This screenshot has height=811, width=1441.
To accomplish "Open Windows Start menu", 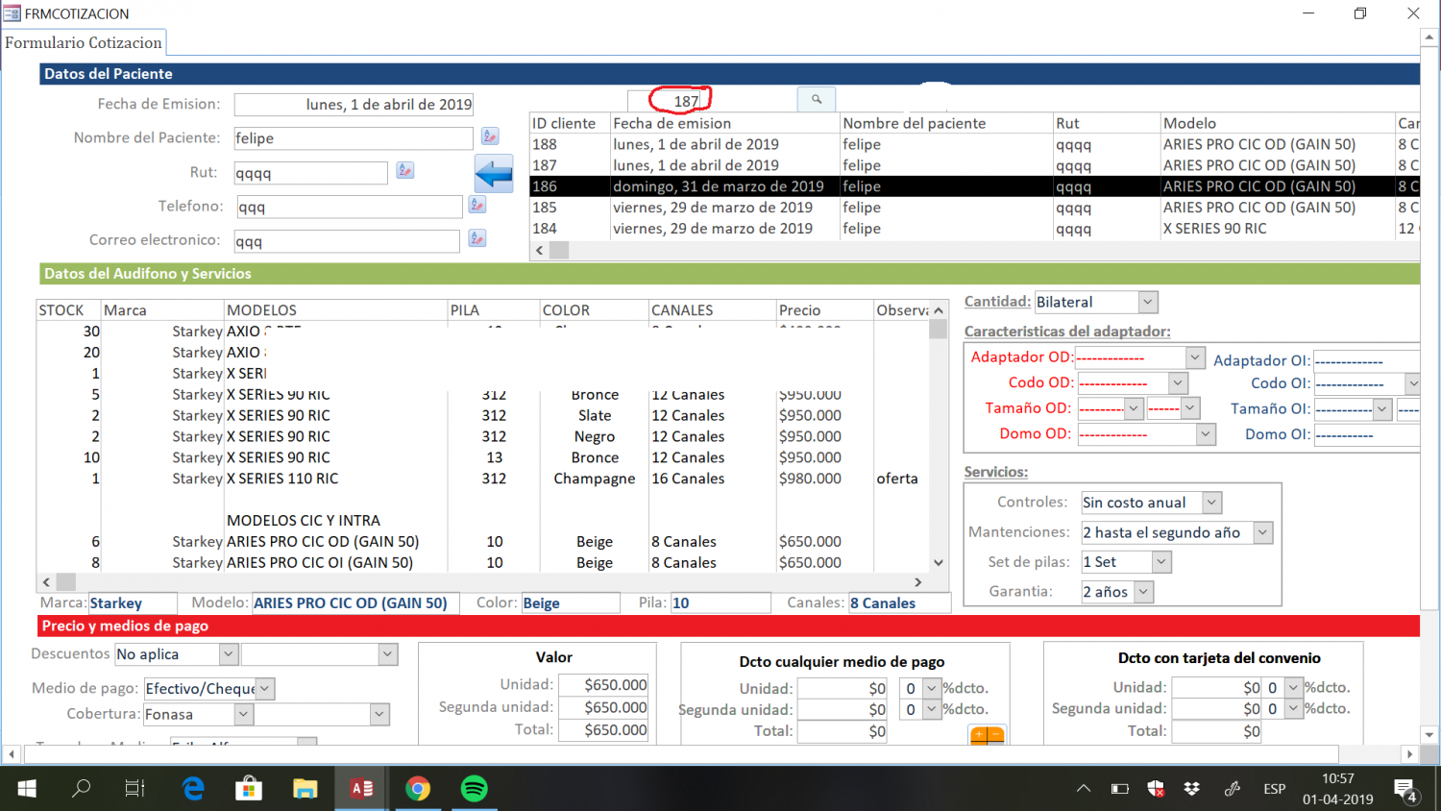I will click(x=27, y=789).
